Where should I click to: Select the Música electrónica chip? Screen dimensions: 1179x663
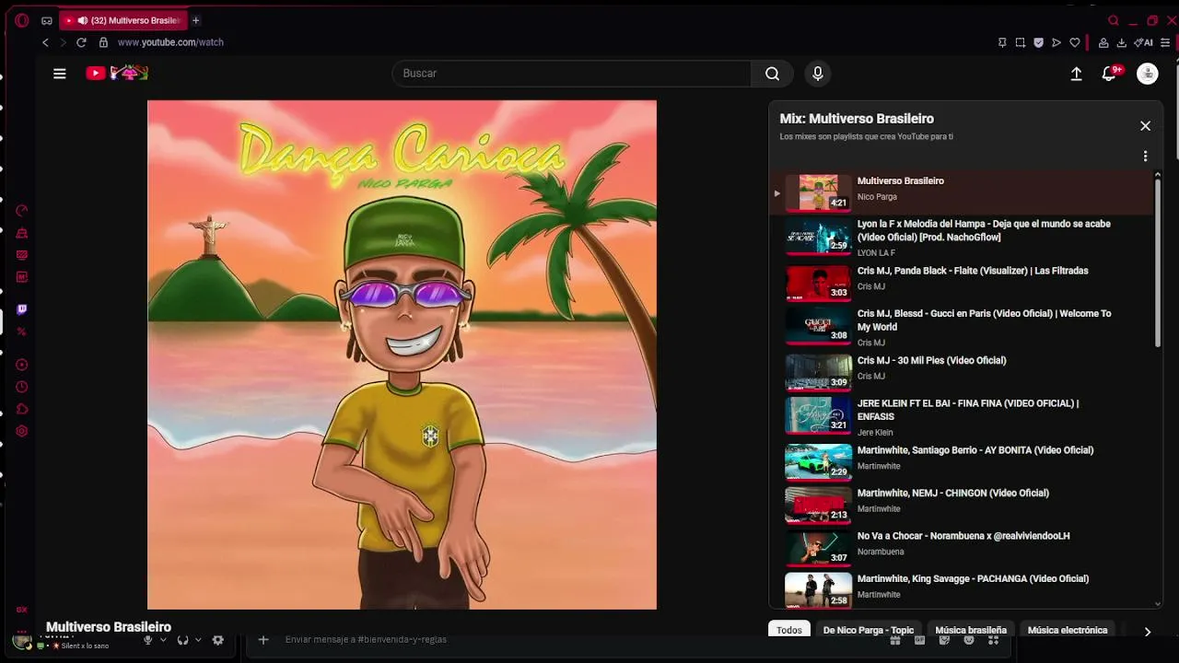tap(1068, 631)
